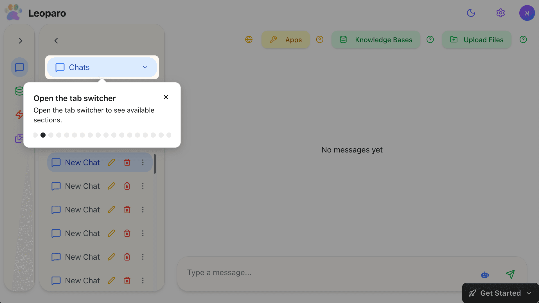Send the message with the paper plane icon
Viewport: 539px width, 303px height.
(510, 274)
